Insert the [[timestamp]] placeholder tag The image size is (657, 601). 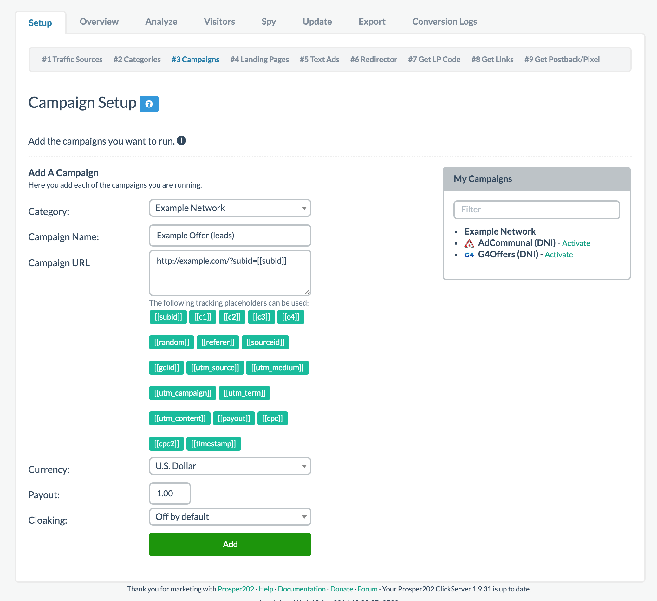coord(213,444)
